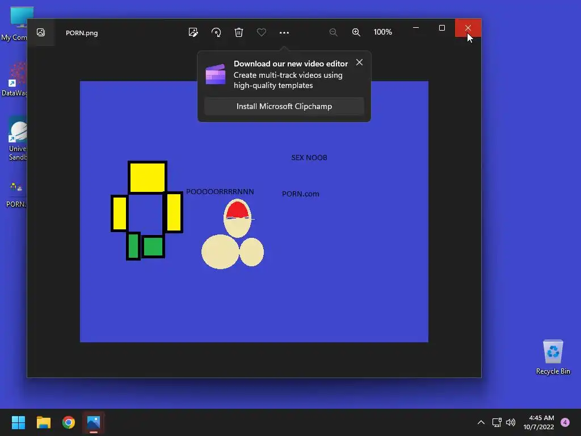
Task: Show hidden icons in system tray
Action: tap(481, 422)
